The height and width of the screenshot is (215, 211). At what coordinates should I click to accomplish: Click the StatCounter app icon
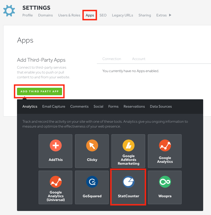tap(128, 182)
